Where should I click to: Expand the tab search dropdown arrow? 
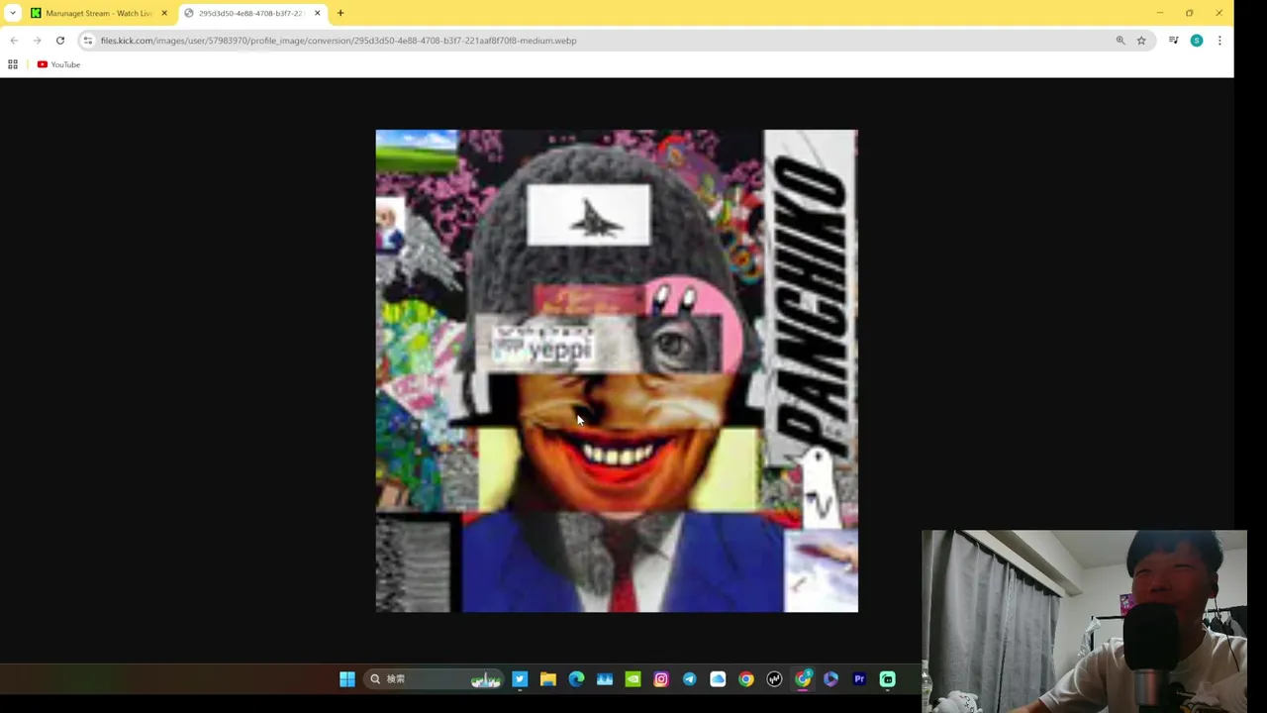point(12,13)
